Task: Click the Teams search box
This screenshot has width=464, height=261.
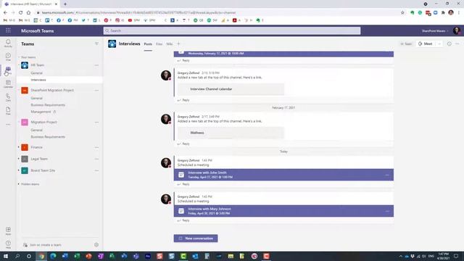Action: coord(232,30)
